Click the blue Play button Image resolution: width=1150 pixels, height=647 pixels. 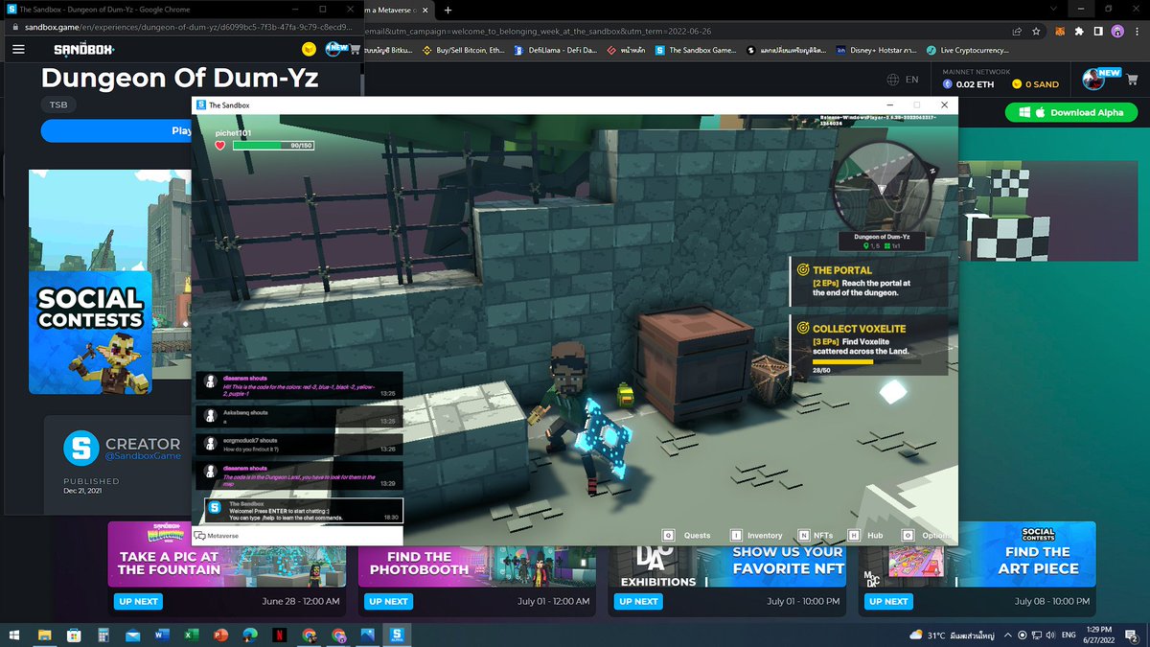click(x=117, y=130)
